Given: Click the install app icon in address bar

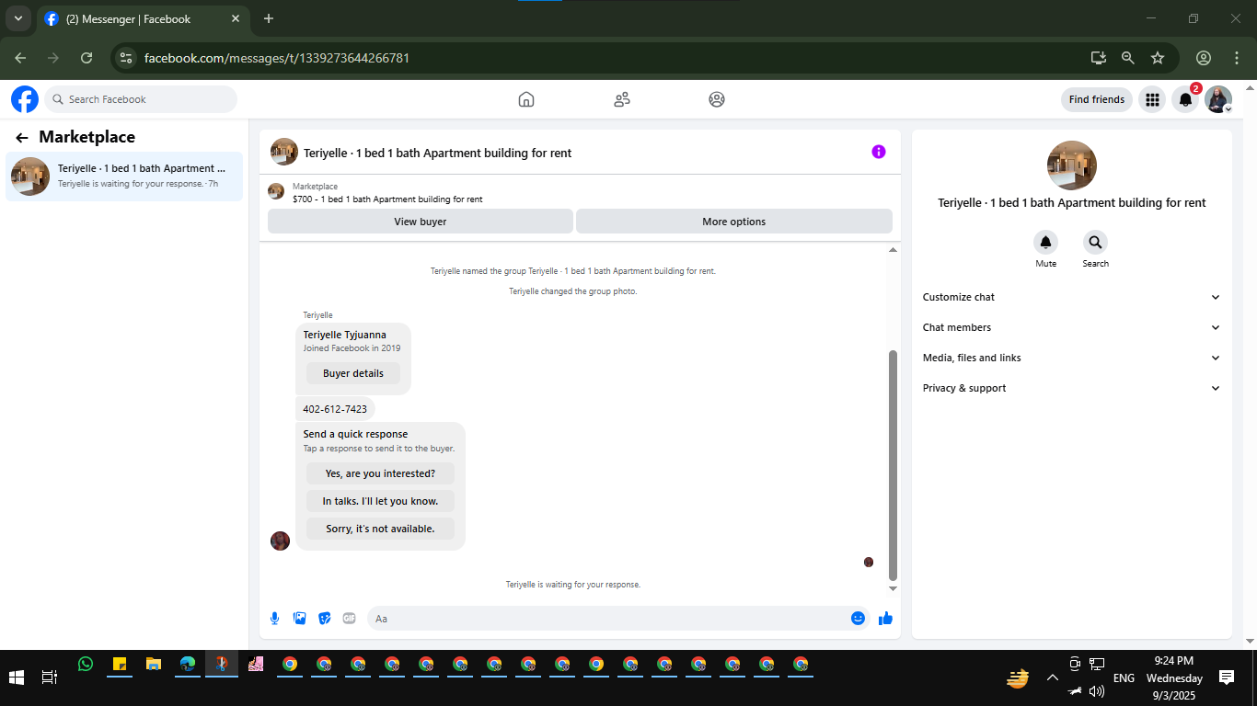Looking at the screenshot, I should coord(1099,58).
